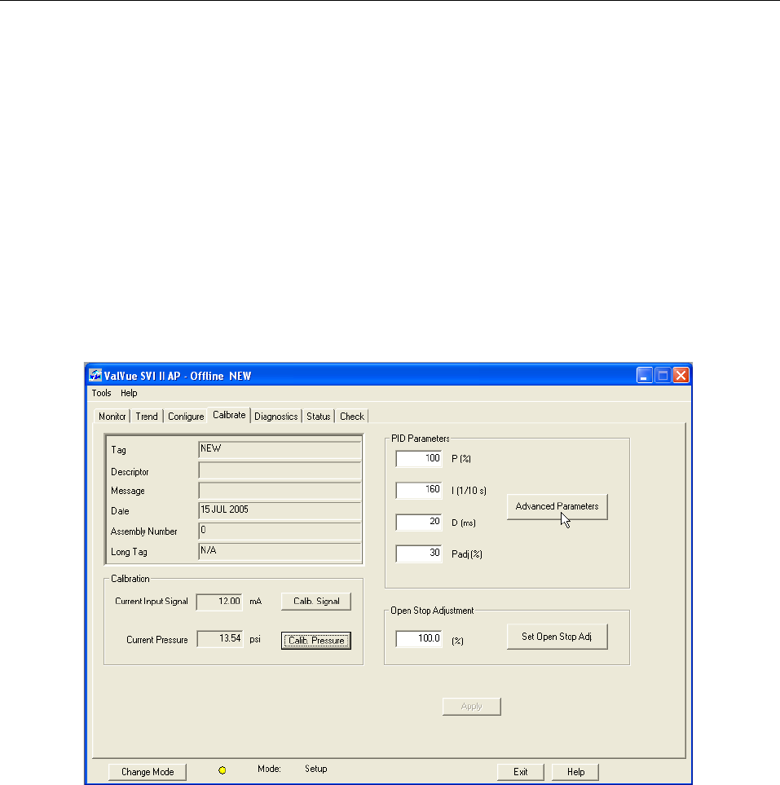
Task: Switch to the Trend tab
Action: point(147,416)
